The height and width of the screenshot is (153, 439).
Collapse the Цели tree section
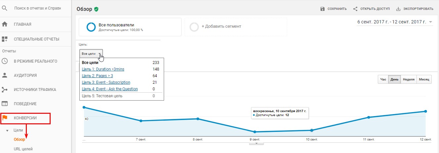coord(7,131)
